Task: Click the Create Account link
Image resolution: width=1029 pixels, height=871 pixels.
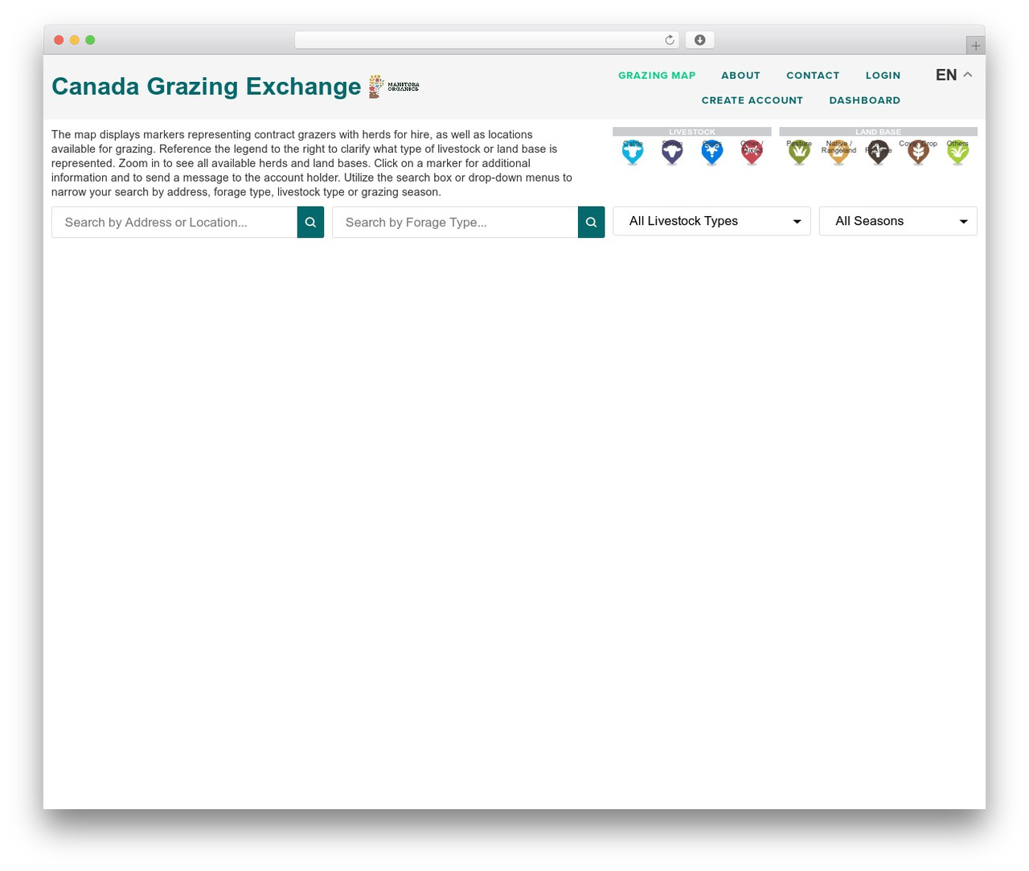Action: point(752,100)
